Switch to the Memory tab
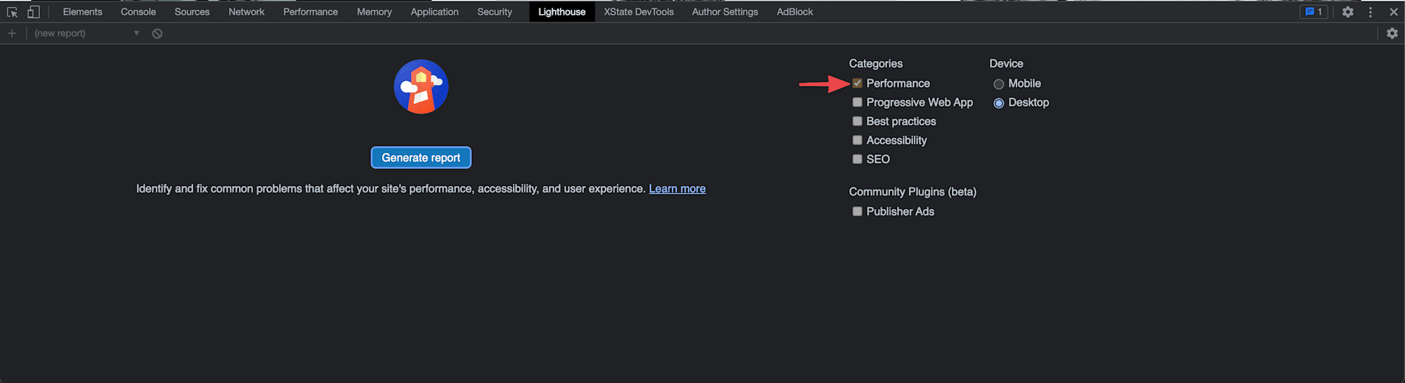This screenshot has height=383, width=1405. 374,12
